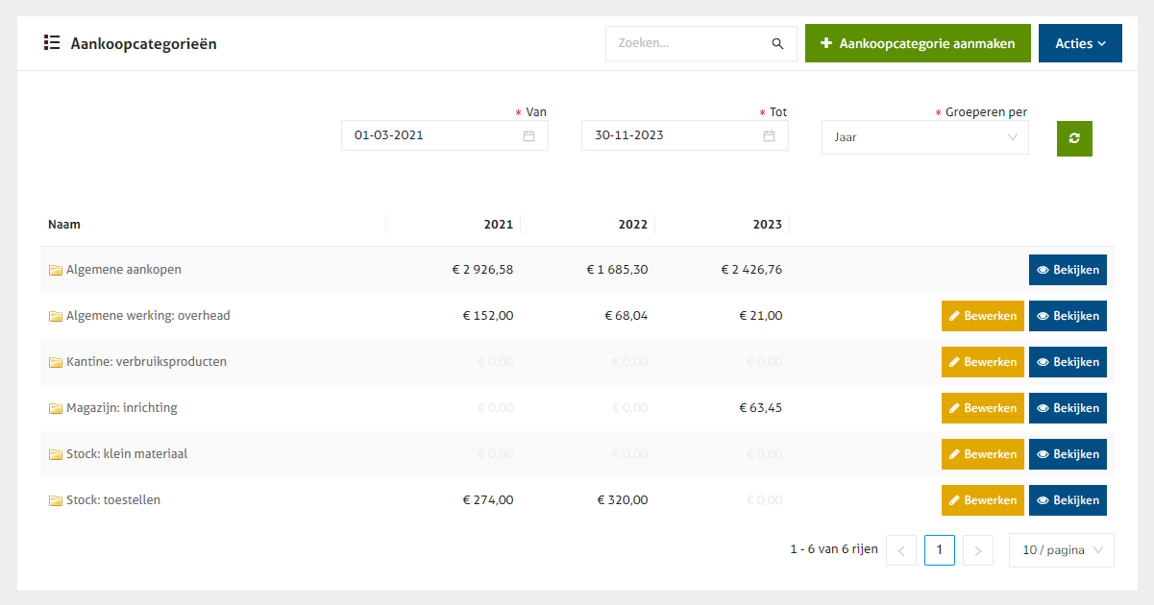The width and height of the screenshot is (1154, 605).
Task: Click in the Zoeken search field
Action: point(690,43)
